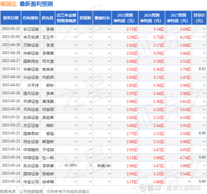The image size is (207, 194).
Task: Select the 2027预测净利润 column header
Action: tap(178, 18)
